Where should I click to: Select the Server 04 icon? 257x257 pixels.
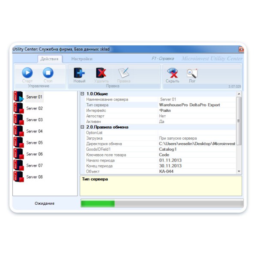coord(19,131)
